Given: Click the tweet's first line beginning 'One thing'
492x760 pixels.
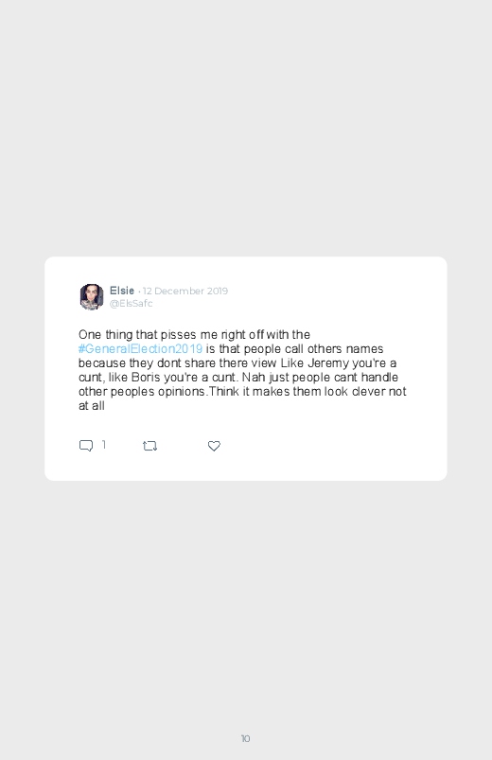Looking at the screenshot, I should click(194, 335).
